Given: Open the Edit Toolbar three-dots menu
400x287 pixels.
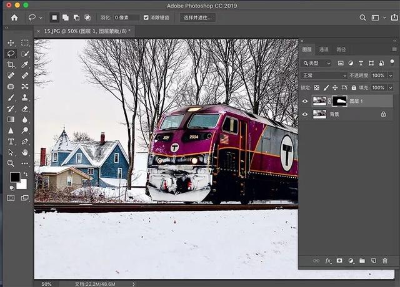Looking at the screenshot, I should coord(25,163).
